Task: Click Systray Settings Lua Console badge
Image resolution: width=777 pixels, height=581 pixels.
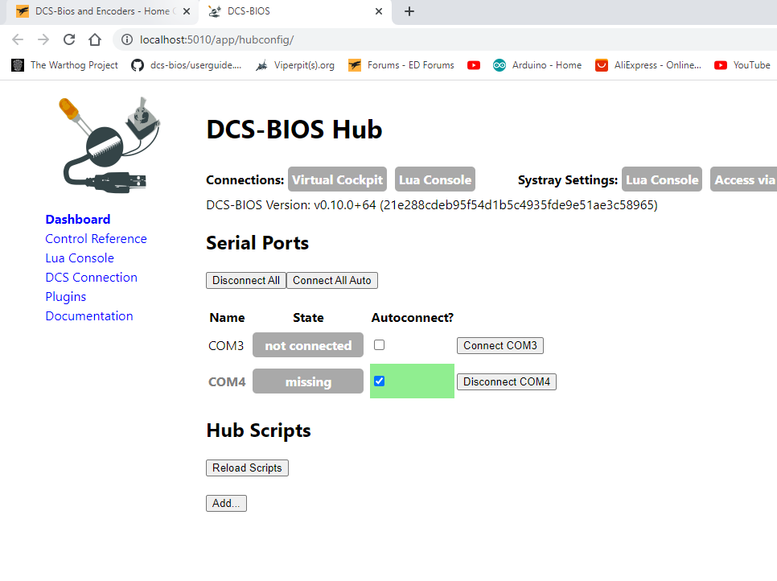Action: (x=662, y=179)
